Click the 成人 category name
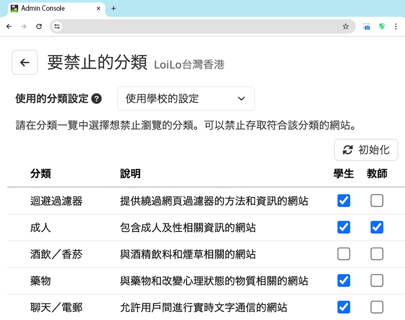The width and height of the screenshot is (405, 320). coord(40,227)
